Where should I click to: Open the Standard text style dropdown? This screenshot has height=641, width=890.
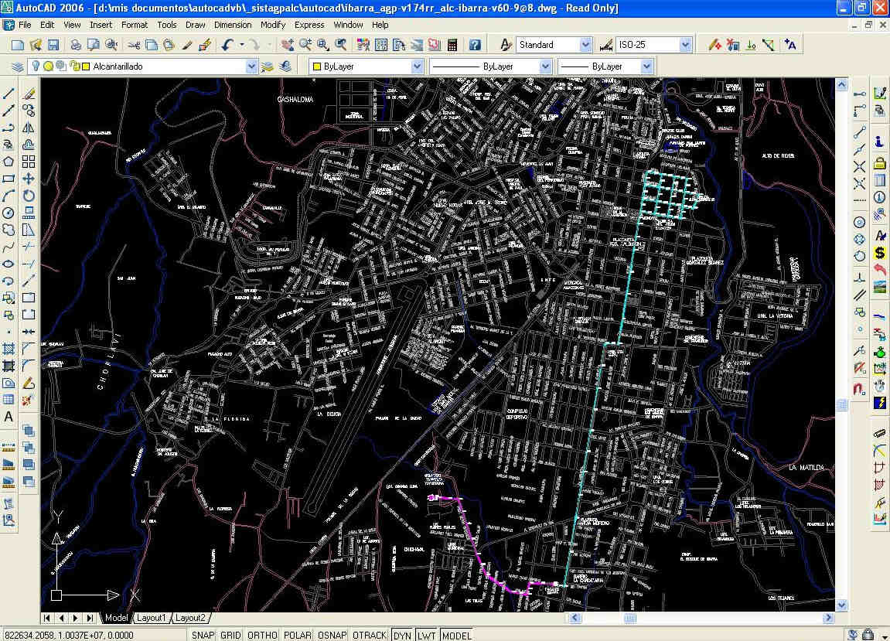[x=585, y=45]
